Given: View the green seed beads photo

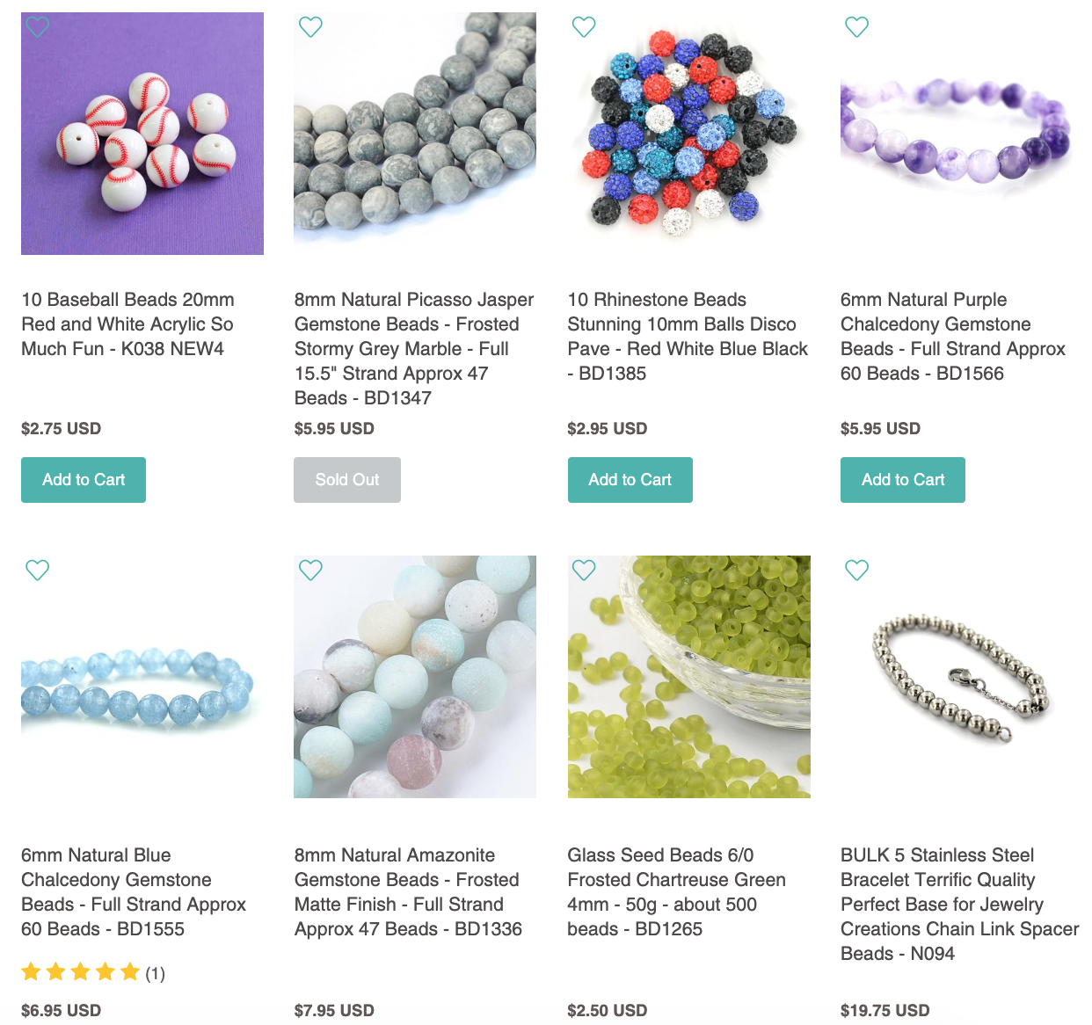Looking at the screenshot, I should [x=689, y=677].
